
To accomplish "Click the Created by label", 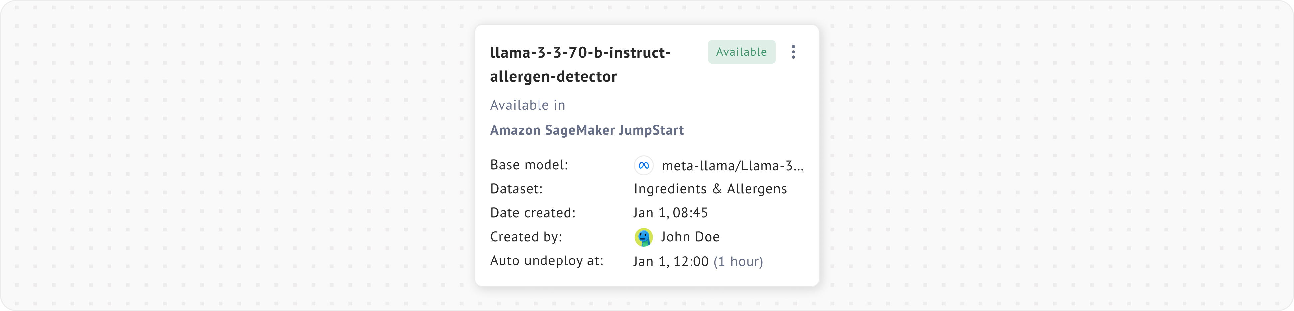I will coord(526,237).
